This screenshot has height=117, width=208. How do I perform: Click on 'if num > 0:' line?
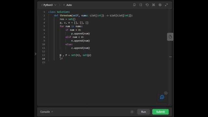[73, 30]
